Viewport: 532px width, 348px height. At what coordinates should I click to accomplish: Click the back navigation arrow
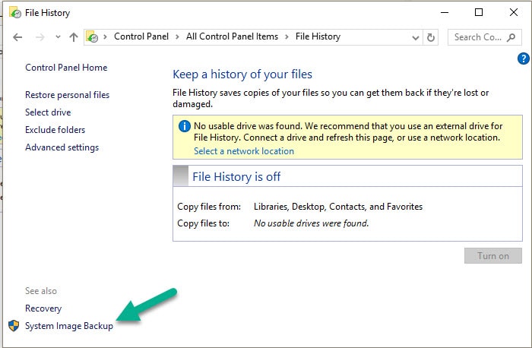[17, 36]
